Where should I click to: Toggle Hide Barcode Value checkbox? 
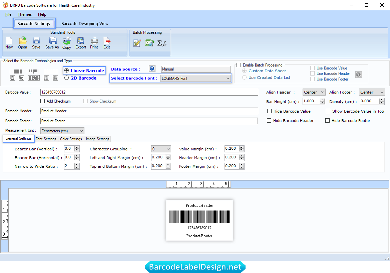tap(269, 111)
